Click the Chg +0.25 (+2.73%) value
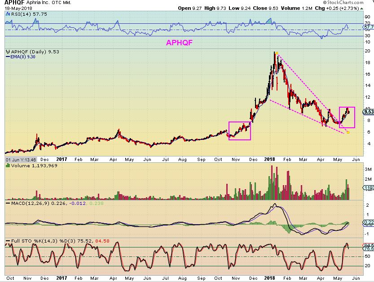The width and height of the screenshot is (374, 282). 337,9
